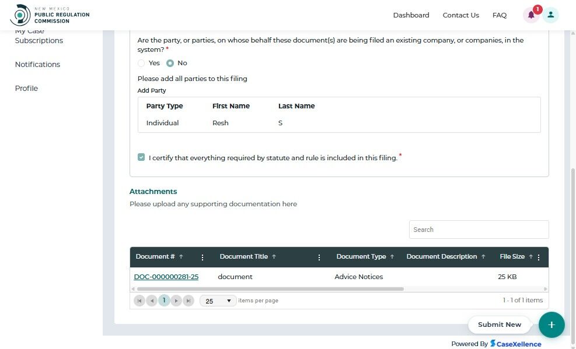Click scroll-right arrow of table scrollbar

[x=546, y=289]
